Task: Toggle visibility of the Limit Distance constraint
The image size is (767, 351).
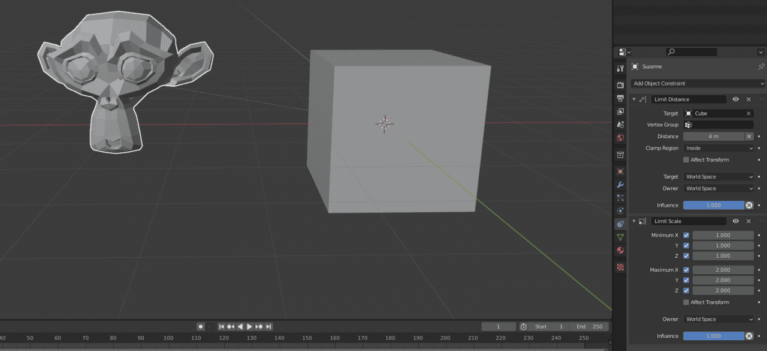Action: pos(736,99)
